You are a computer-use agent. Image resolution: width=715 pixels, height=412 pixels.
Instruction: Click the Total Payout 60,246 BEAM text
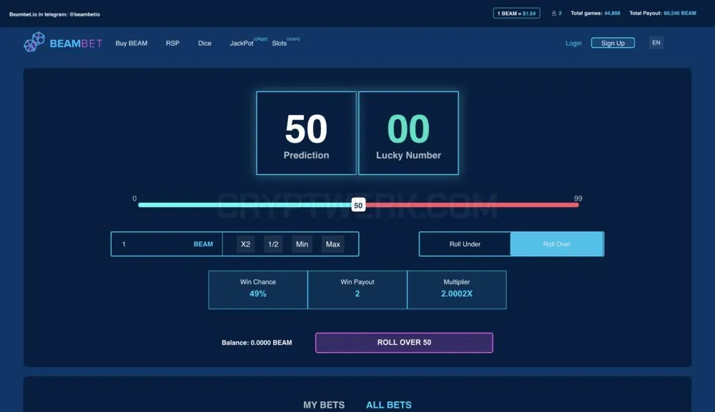[663, 13]
